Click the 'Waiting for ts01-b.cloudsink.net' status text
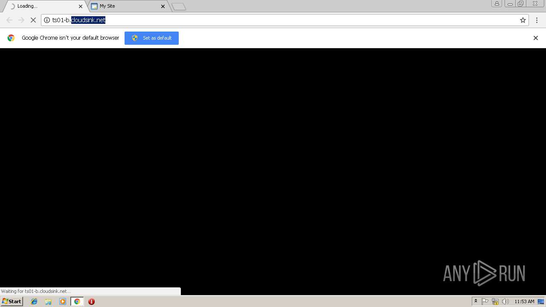 tap(36, 291)
